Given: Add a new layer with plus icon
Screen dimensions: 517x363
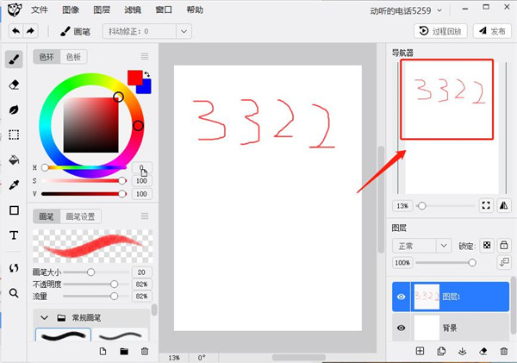Looking at the screenshot, I should coord(420,351).
